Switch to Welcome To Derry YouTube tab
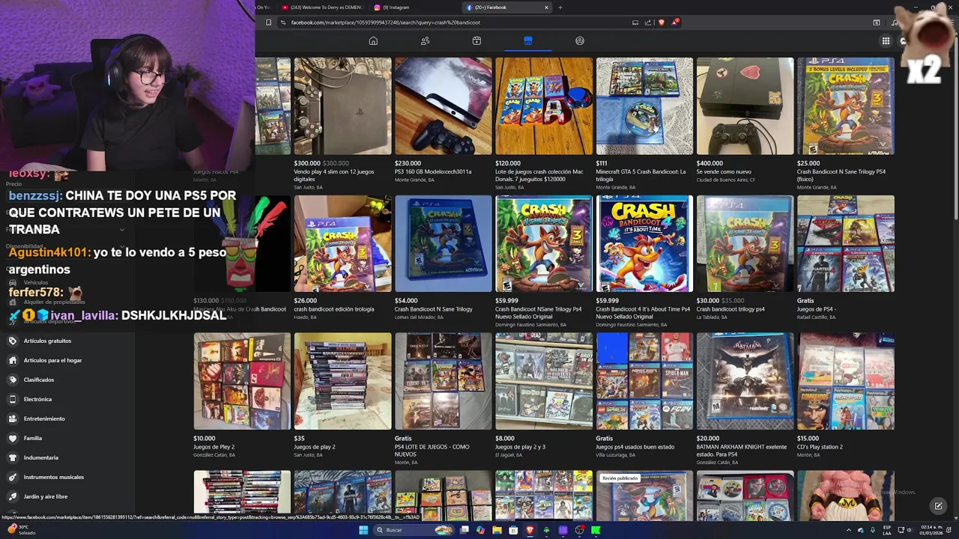The width and height of the screenshot is (959, 539). (x=322, y=7)
